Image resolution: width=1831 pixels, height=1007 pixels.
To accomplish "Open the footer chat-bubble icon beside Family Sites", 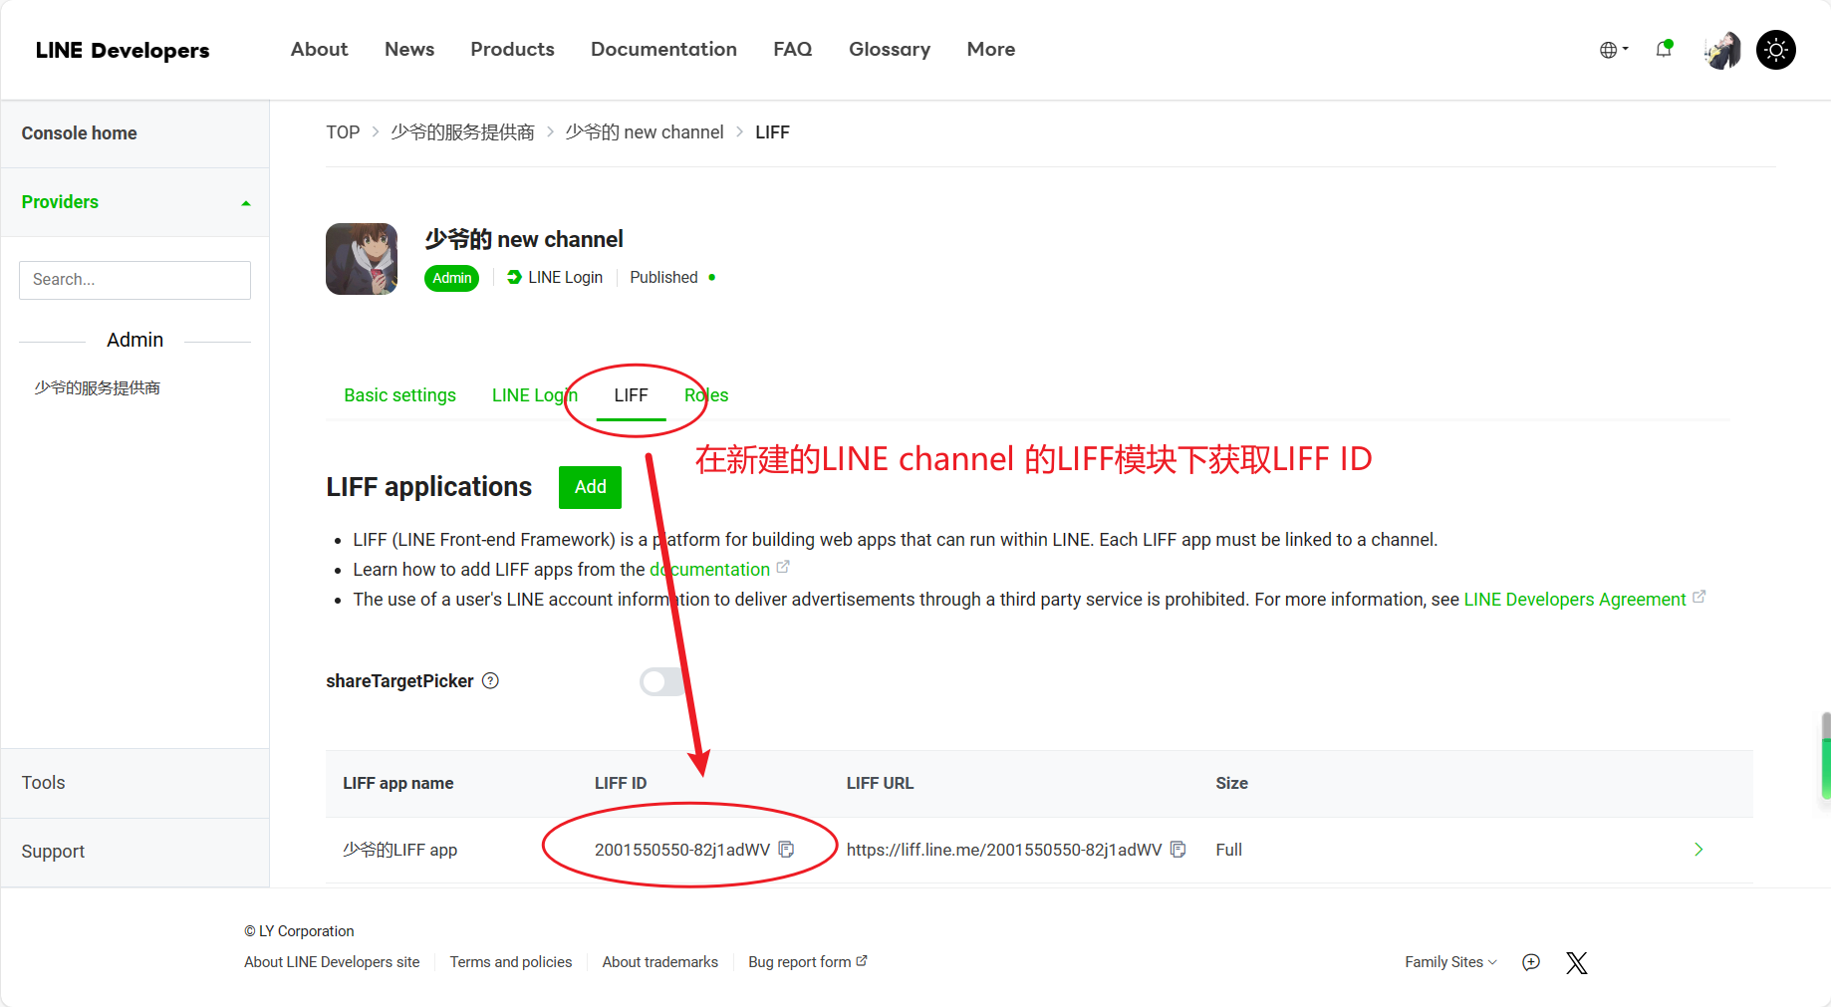I will click(1531, 962).
